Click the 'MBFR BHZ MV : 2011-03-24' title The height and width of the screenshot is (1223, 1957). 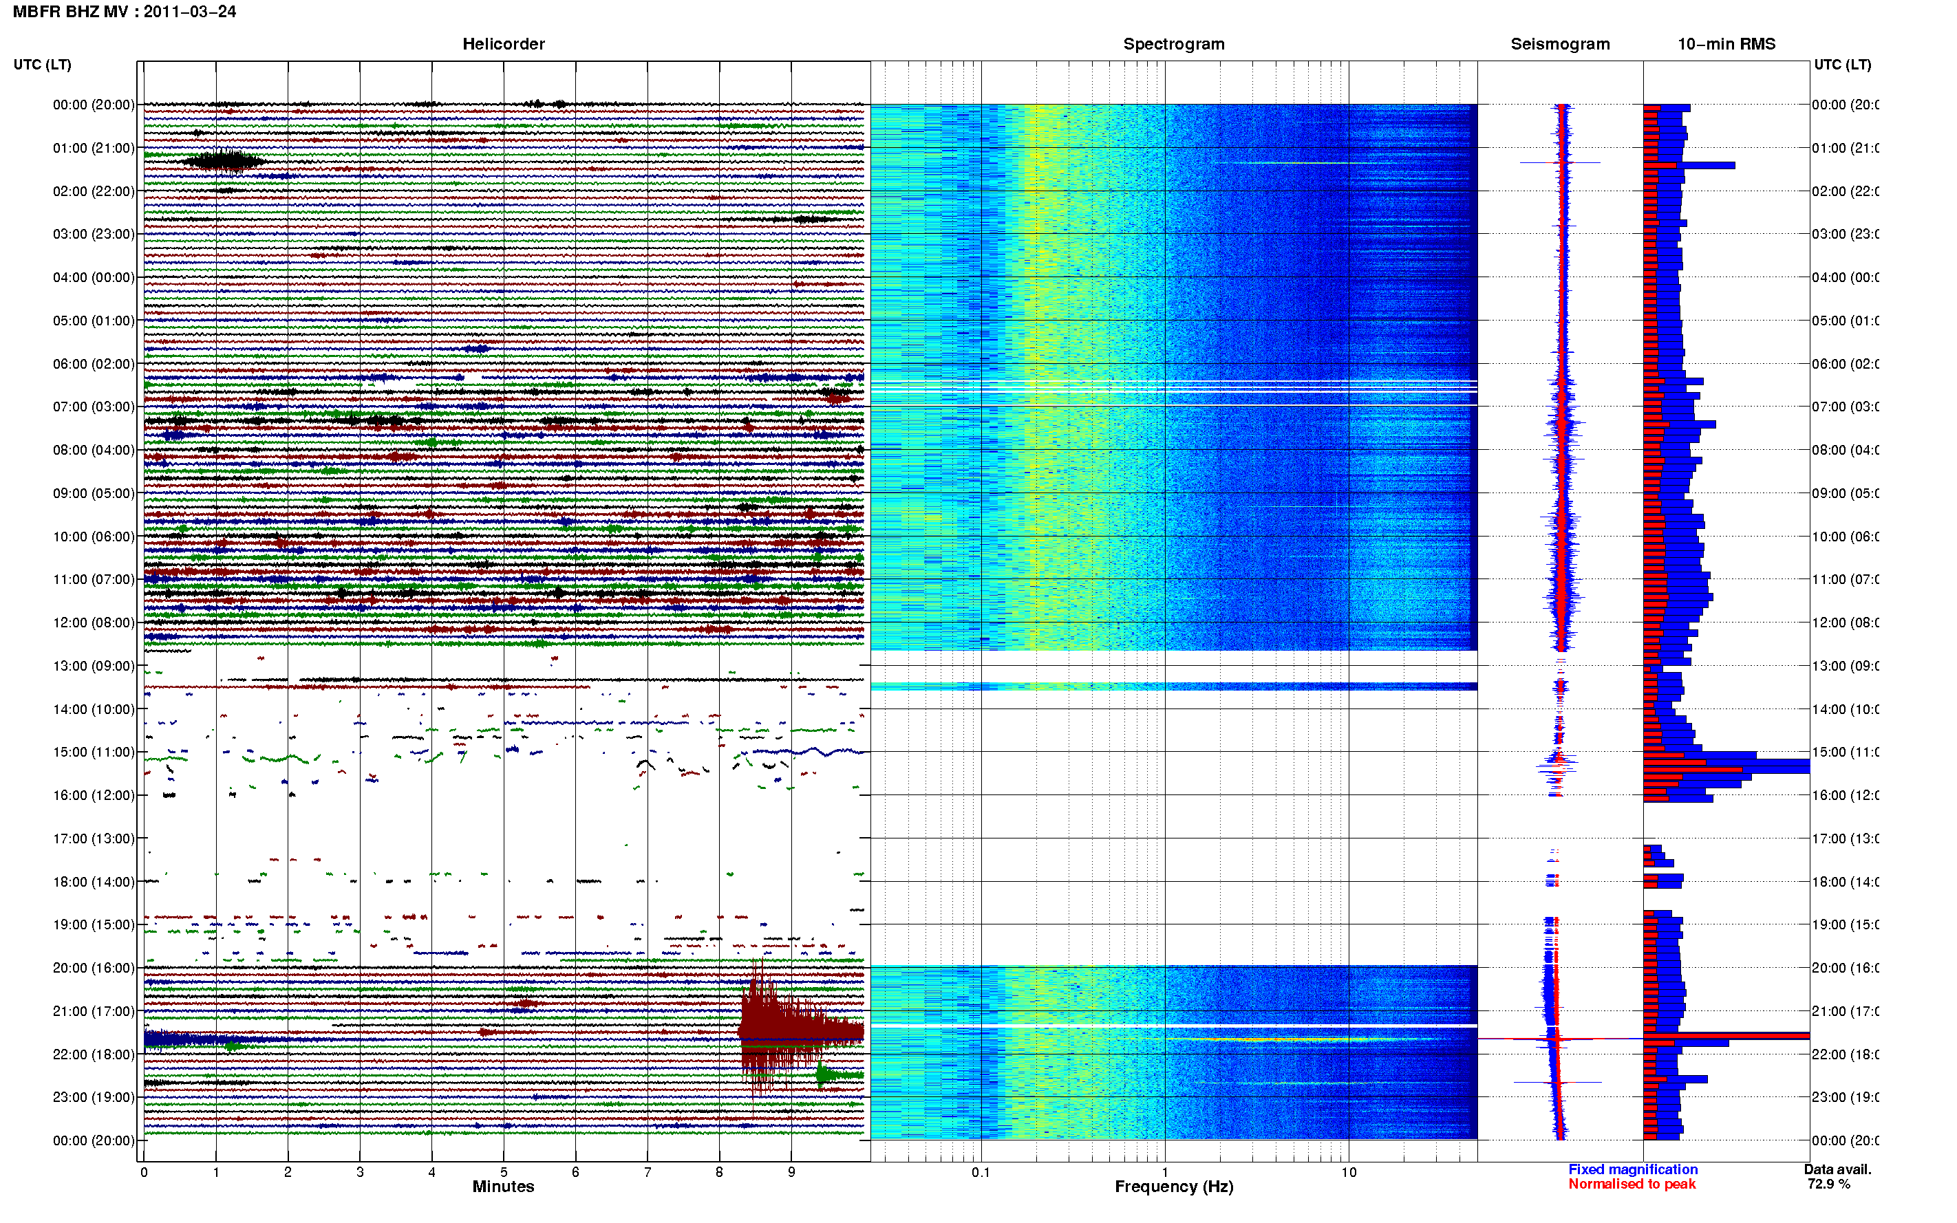[x=124, y=11]
